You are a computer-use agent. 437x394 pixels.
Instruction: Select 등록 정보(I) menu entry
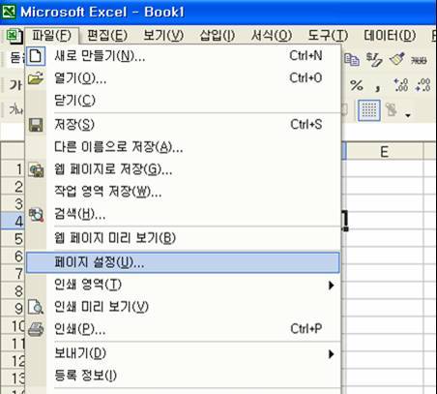183,376
